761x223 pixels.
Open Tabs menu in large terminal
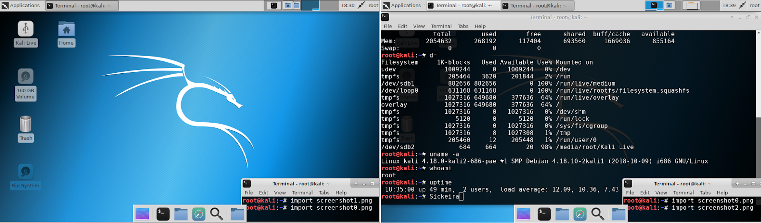pos(463,26)
